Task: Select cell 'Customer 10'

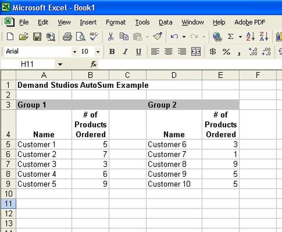Action: coord(174,184)
